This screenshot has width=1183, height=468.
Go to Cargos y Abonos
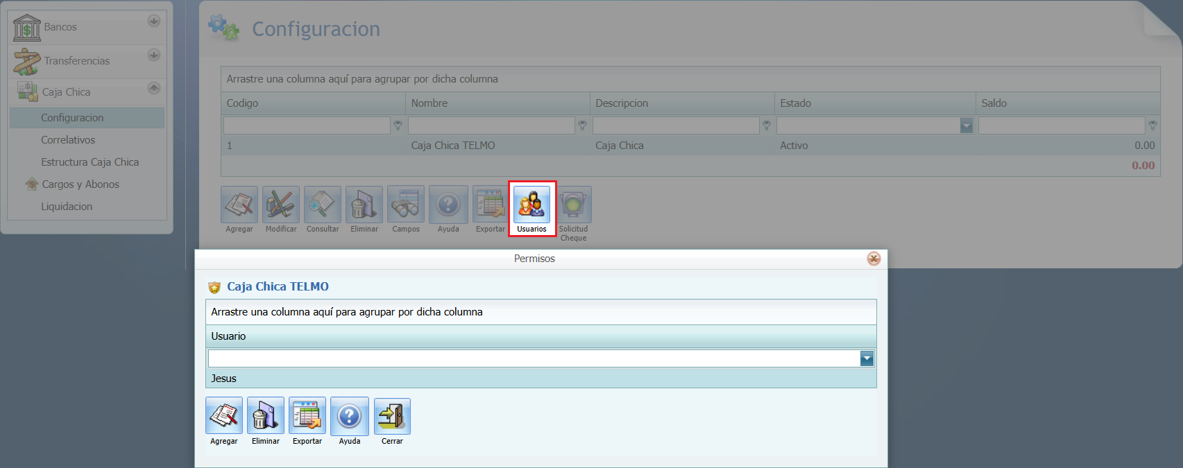[x=80, y=184]
